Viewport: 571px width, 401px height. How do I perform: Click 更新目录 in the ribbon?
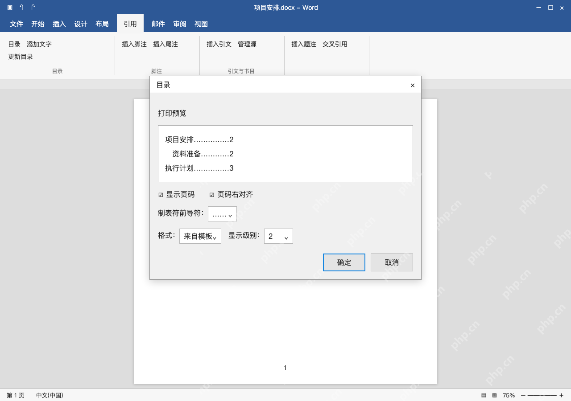pos(21,57)
